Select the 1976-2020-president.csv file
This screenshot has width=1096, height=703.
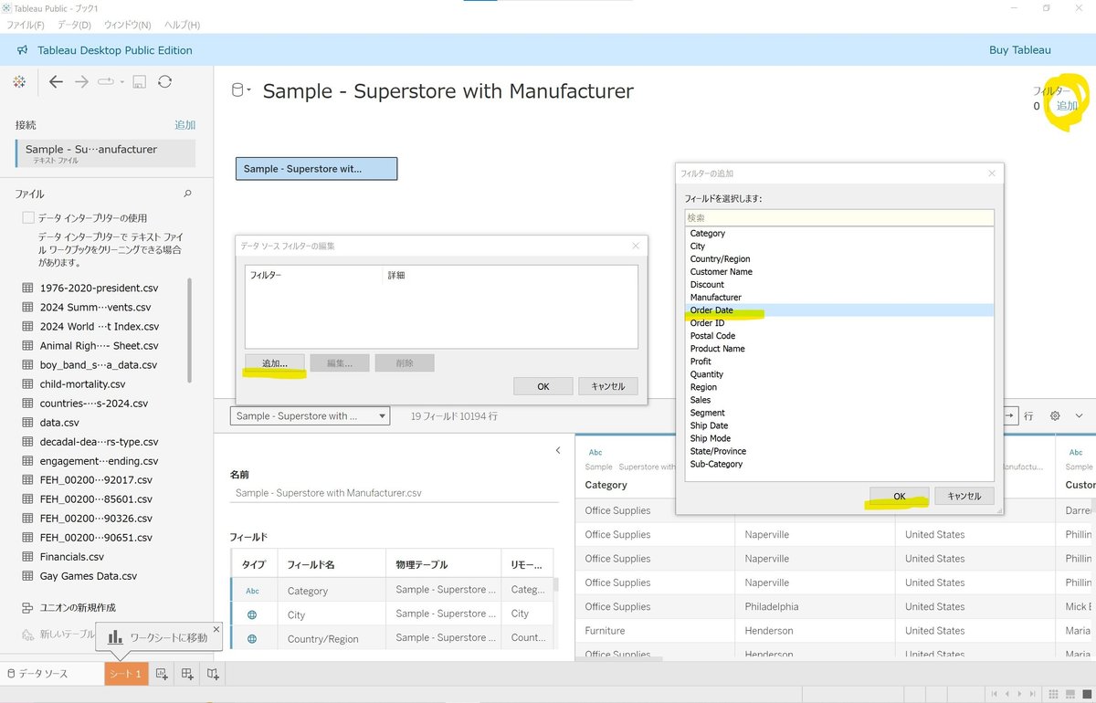(x=99, y=288)
